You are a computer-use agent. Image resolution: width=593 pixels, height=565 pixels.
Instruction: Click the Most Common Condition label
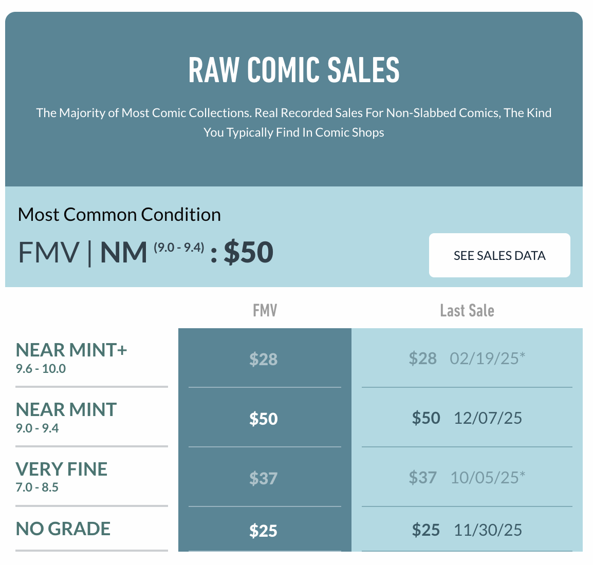point(119,214)
